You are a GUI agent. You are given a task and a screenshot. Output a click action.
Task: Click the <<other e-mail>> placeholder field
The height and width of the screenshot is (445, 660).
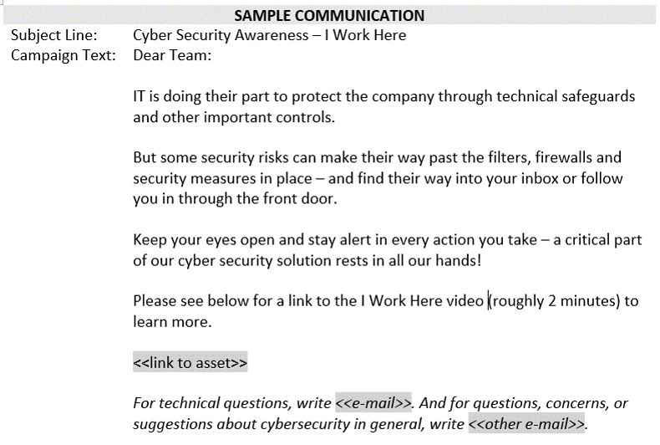point(526,423)
